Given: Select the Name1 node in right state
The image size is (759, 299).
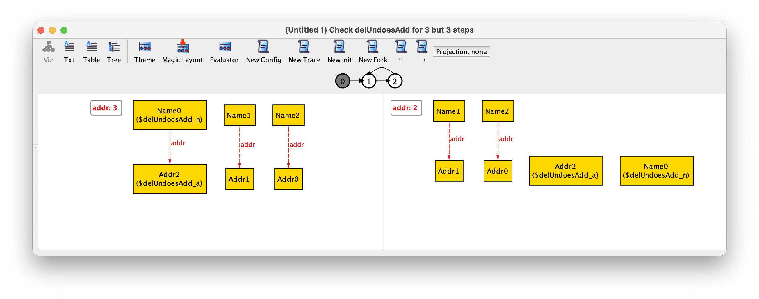Looking at the screenshot, I should click(449, 111).
